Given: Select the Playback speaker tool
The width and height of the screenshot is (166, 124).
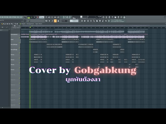Looking at the screenshot, I should 17,24.
